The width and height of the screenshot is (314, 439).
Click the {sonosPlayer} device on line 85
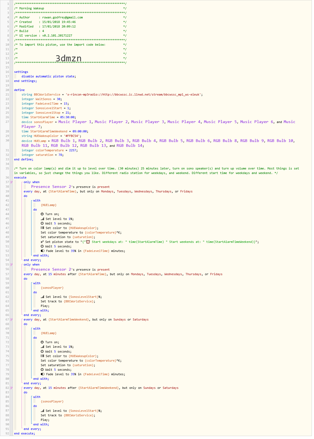tap(52, 401)
